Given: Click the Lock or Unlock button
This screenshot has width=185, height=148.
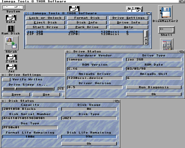Looking at the screenshot, I should [x=45, y=18].
